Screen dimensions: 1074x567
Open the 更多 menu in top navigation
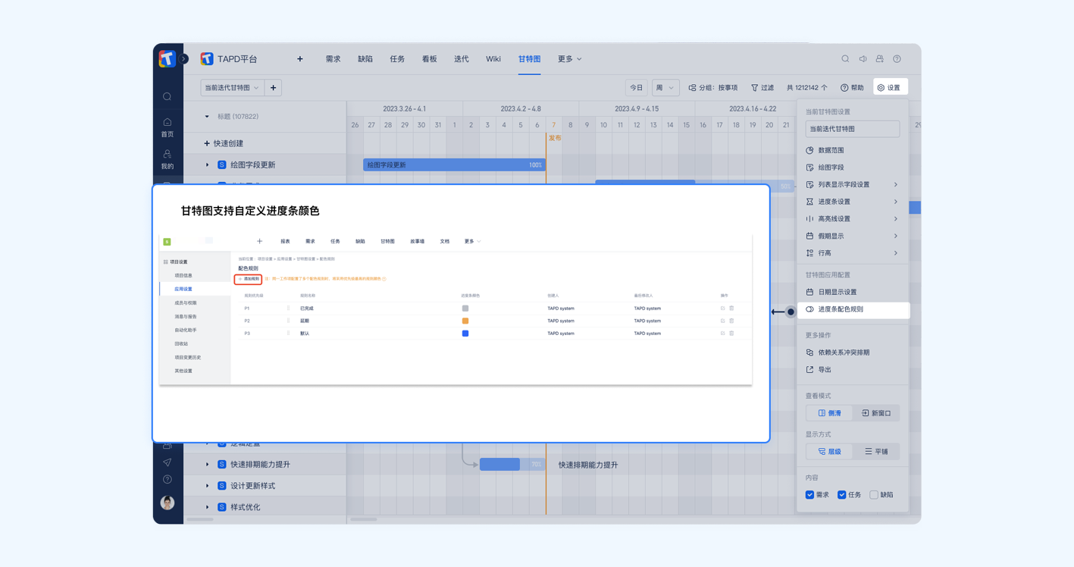point(570,59)
